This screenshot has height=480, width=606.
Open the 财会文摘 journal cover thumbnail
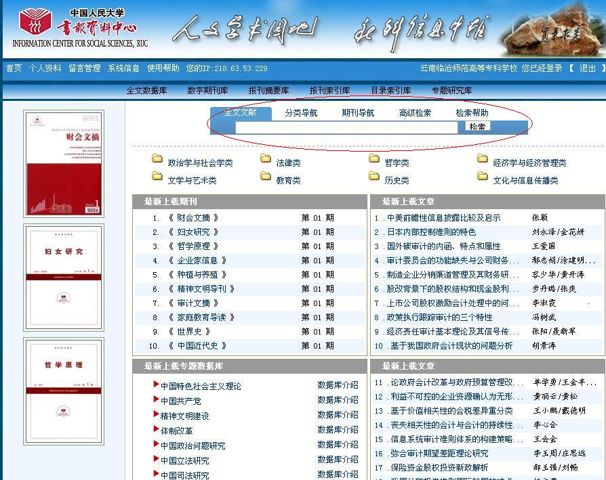pos(63,164)
